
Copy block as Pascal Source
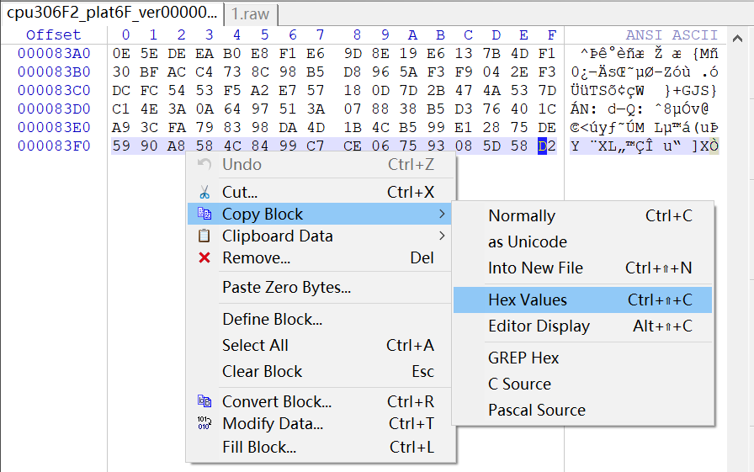[x=583, y=410]
